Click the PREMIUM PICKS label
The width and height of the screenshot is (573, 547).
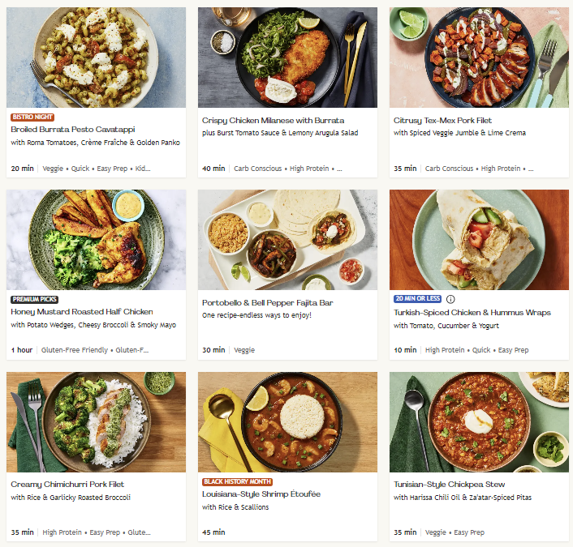pos(36,299)
